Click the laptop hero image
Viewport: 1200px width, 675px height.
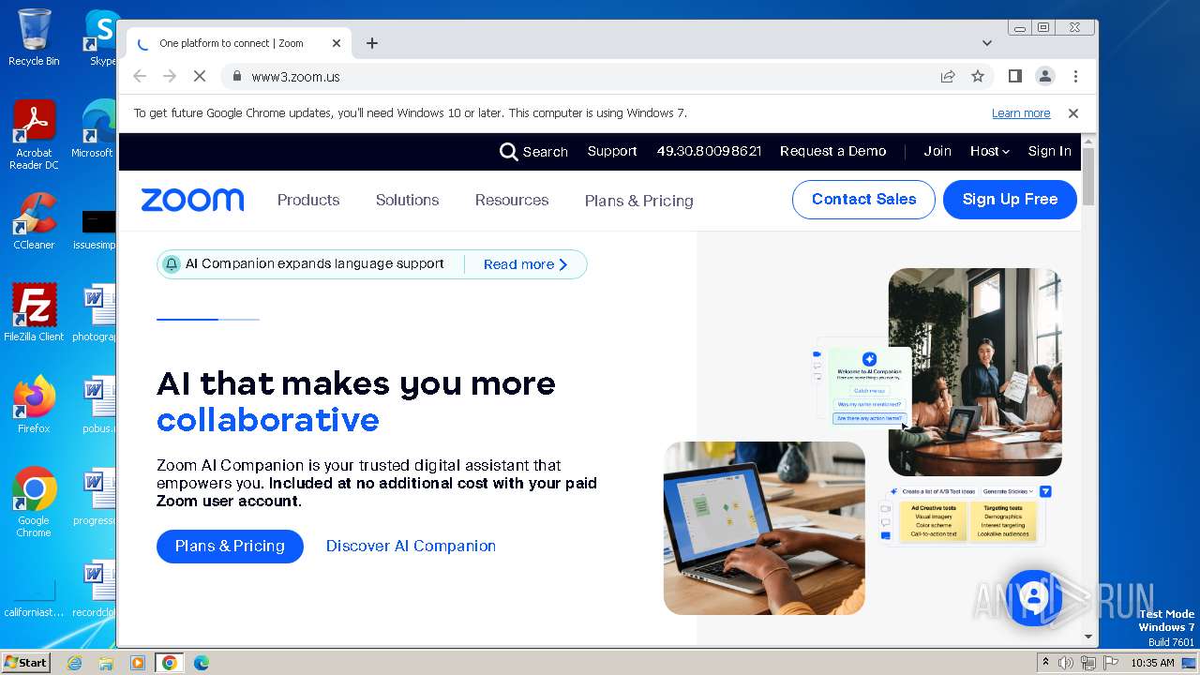(x=764, y=528)
